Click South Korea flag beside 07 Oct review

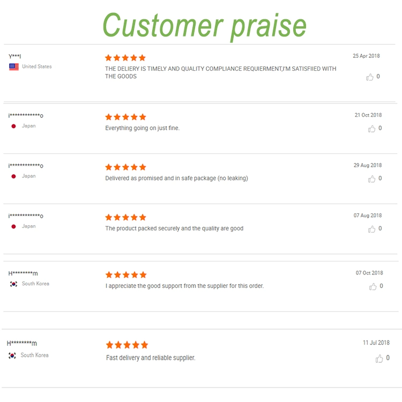(13, 284)
